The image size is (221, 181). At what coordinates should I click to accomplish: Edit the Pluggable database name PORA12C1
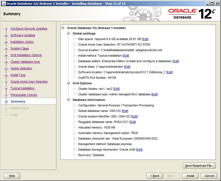tap(133, 122)
